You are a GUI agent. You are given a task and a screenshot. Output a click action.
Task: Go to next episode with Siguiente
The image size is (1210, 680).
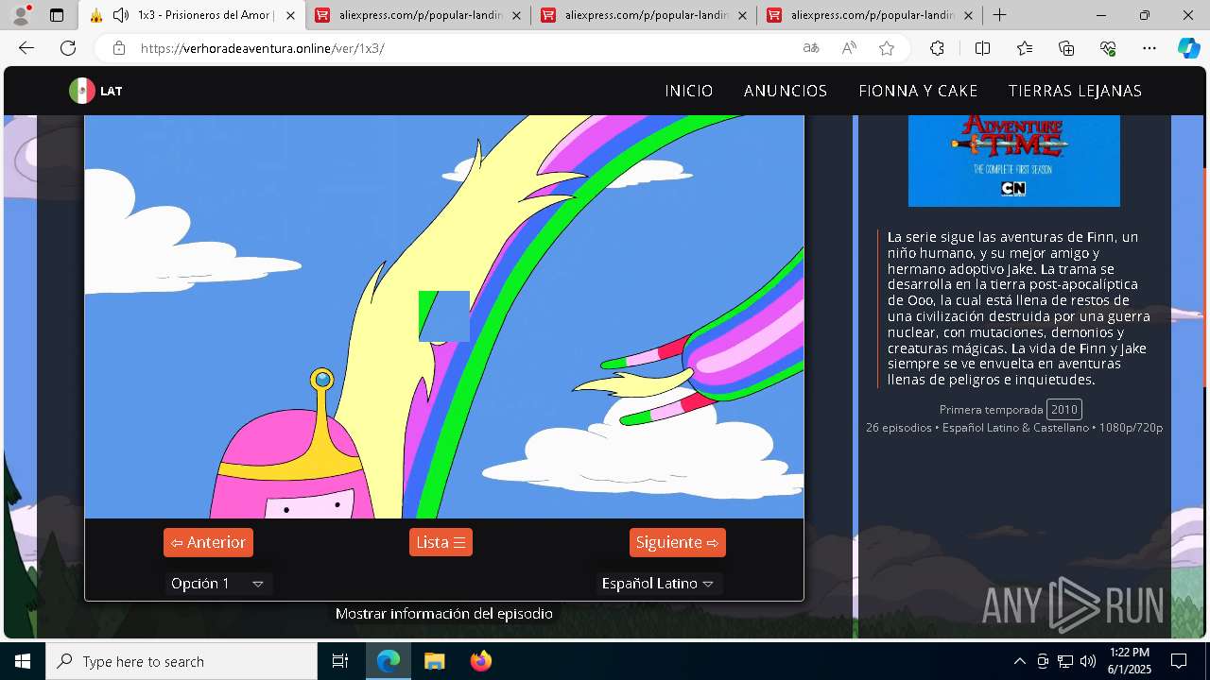(x=678, y=542)
